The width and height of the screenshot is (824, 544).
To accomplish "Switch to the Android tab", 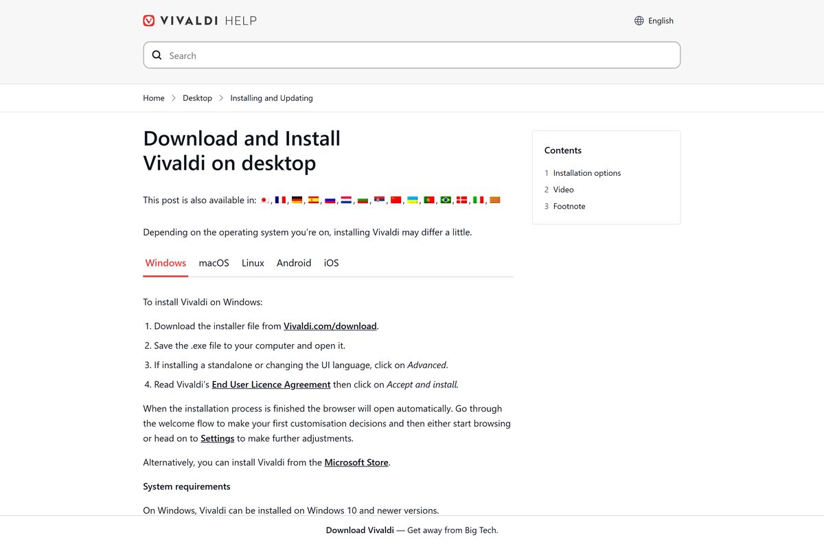I will pos(294,263).
